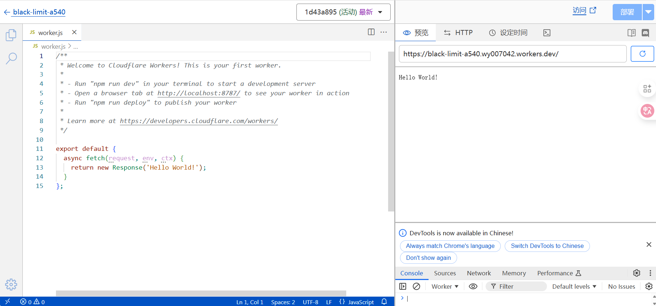This screenshot has height=306, width=656.
Task: Open the editor More Actions ellipsis
Action: 383,32
